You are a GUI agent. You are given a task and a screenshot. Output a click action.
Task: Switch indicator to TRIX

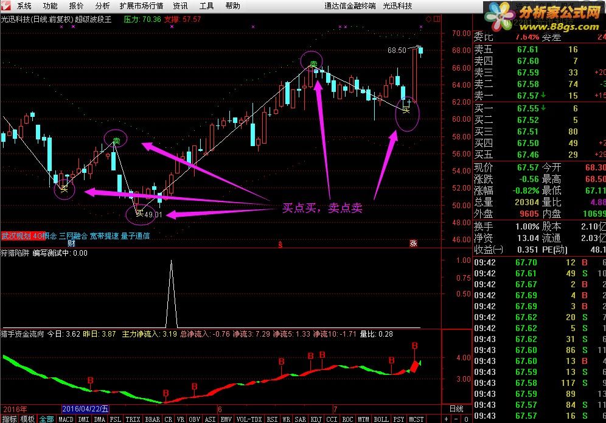pyautogui.click(x=133, y=419)
